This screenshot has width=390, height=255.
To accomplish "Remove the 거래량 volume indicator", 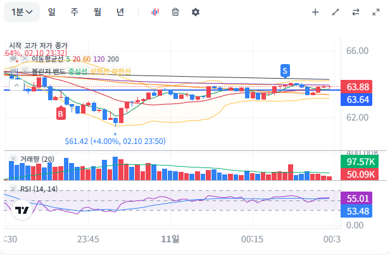I will click(x=13, y=159).
